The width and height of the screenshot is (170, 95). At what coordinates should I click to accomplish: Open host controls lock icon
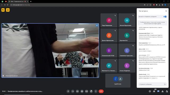[x=167, y=91]
